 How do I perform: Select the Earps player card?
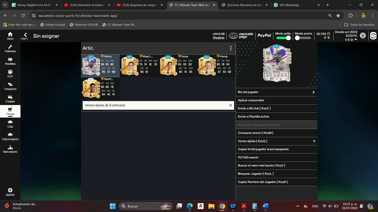[x=178, y=66]
